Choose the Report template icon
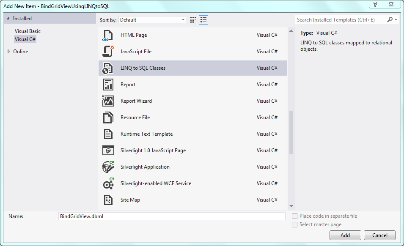The height and width of the screenshot is (246, 404). (108, 85)
